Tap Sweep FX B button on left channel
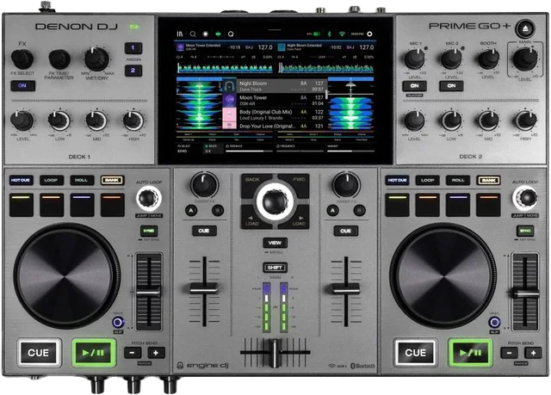 [x=218, y=211]
